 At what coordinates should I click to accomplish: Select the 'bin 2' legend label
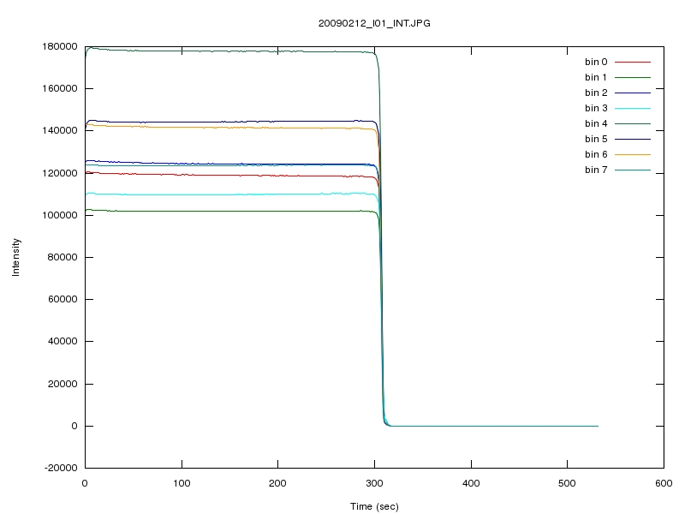click(596, 93)
